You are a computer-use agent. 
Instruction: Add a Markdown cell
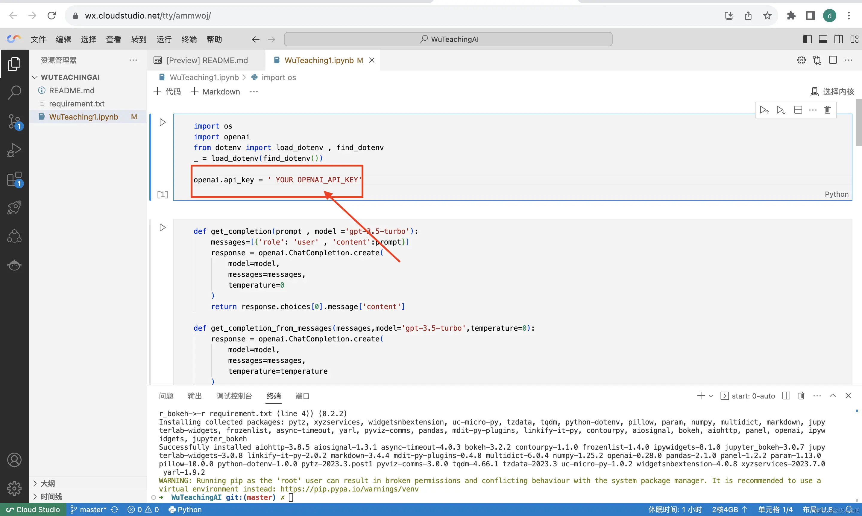(215, 92)
